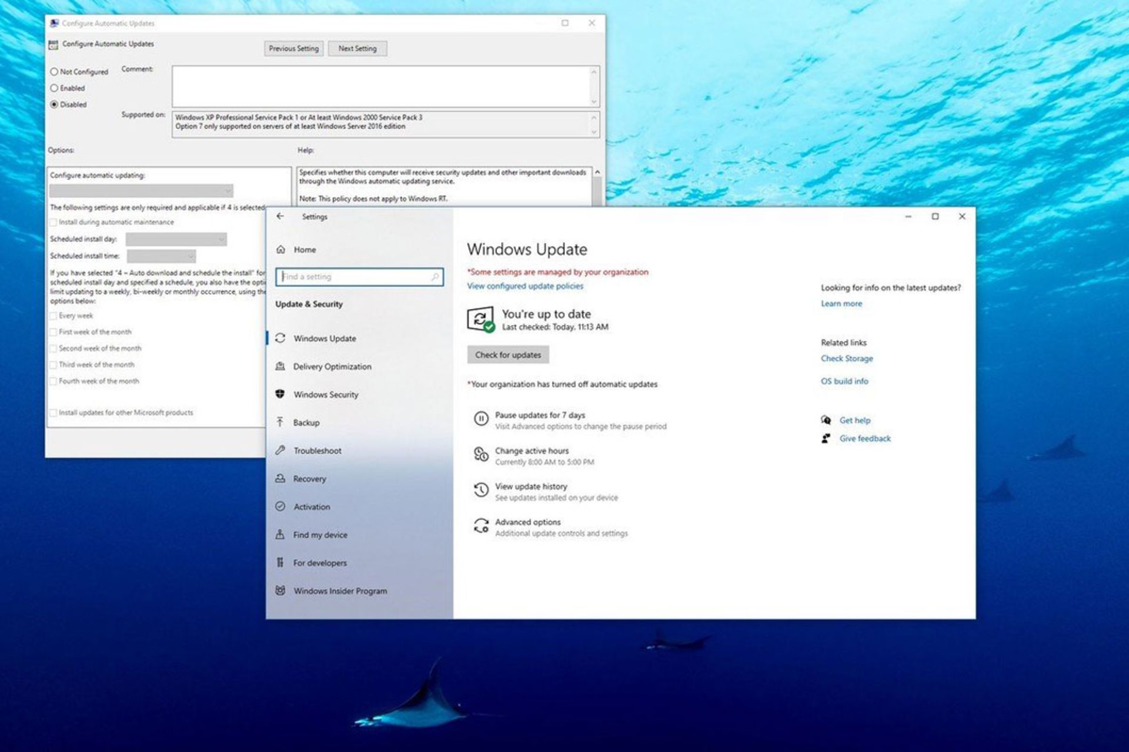This screenshot has height=752, width=1129.
Task: Expand the Scheduled install day dropdown
Action: coord(176,239)
